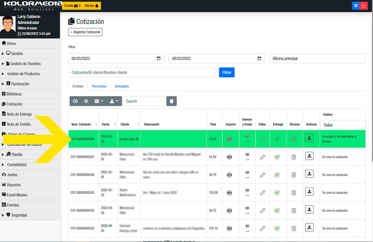Upload files for quotation COT-00000000247
This screenshot has height=242, width=373.
[309, 156]
